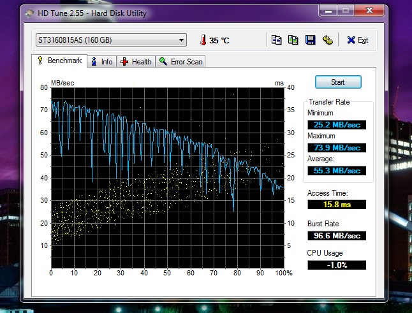Click the magnifier icon on Error Scan tab
Screen dimensions: 412x313
(163, 62)
